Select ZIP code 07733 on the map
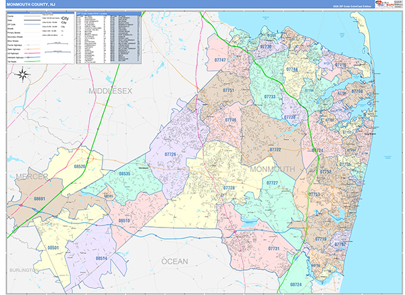 (x=269, y=97)
